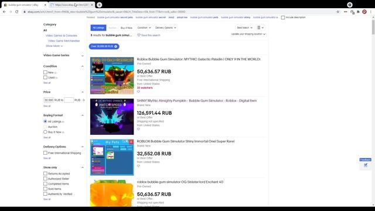The height and width of the screenshot is (211, 375).
Task: Enable Free International Shipping checkbox
Action: (x=45, y=153)
